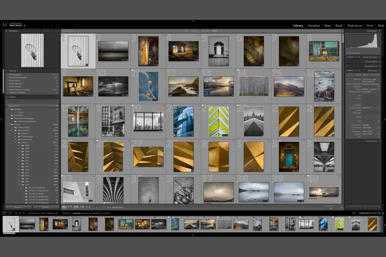This screenshot has height=257, width=386.
Task: Click the Export button
Action: pos(46,207)
